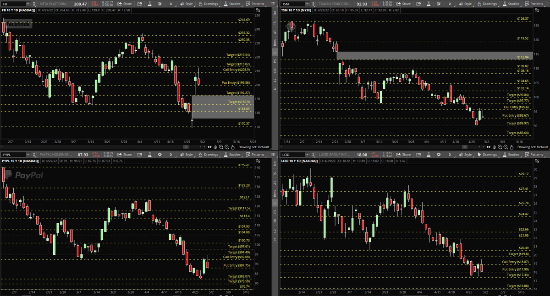This screenshot has width=550, height=296.
Task: Click the Call Entry ($18.87) label on LCID chart
Action: click(x=516, y=262)
